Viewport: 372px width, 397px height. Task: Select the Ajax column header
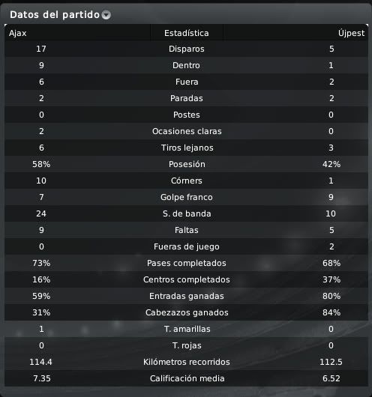pyautogui.click(x=17, y=33)
